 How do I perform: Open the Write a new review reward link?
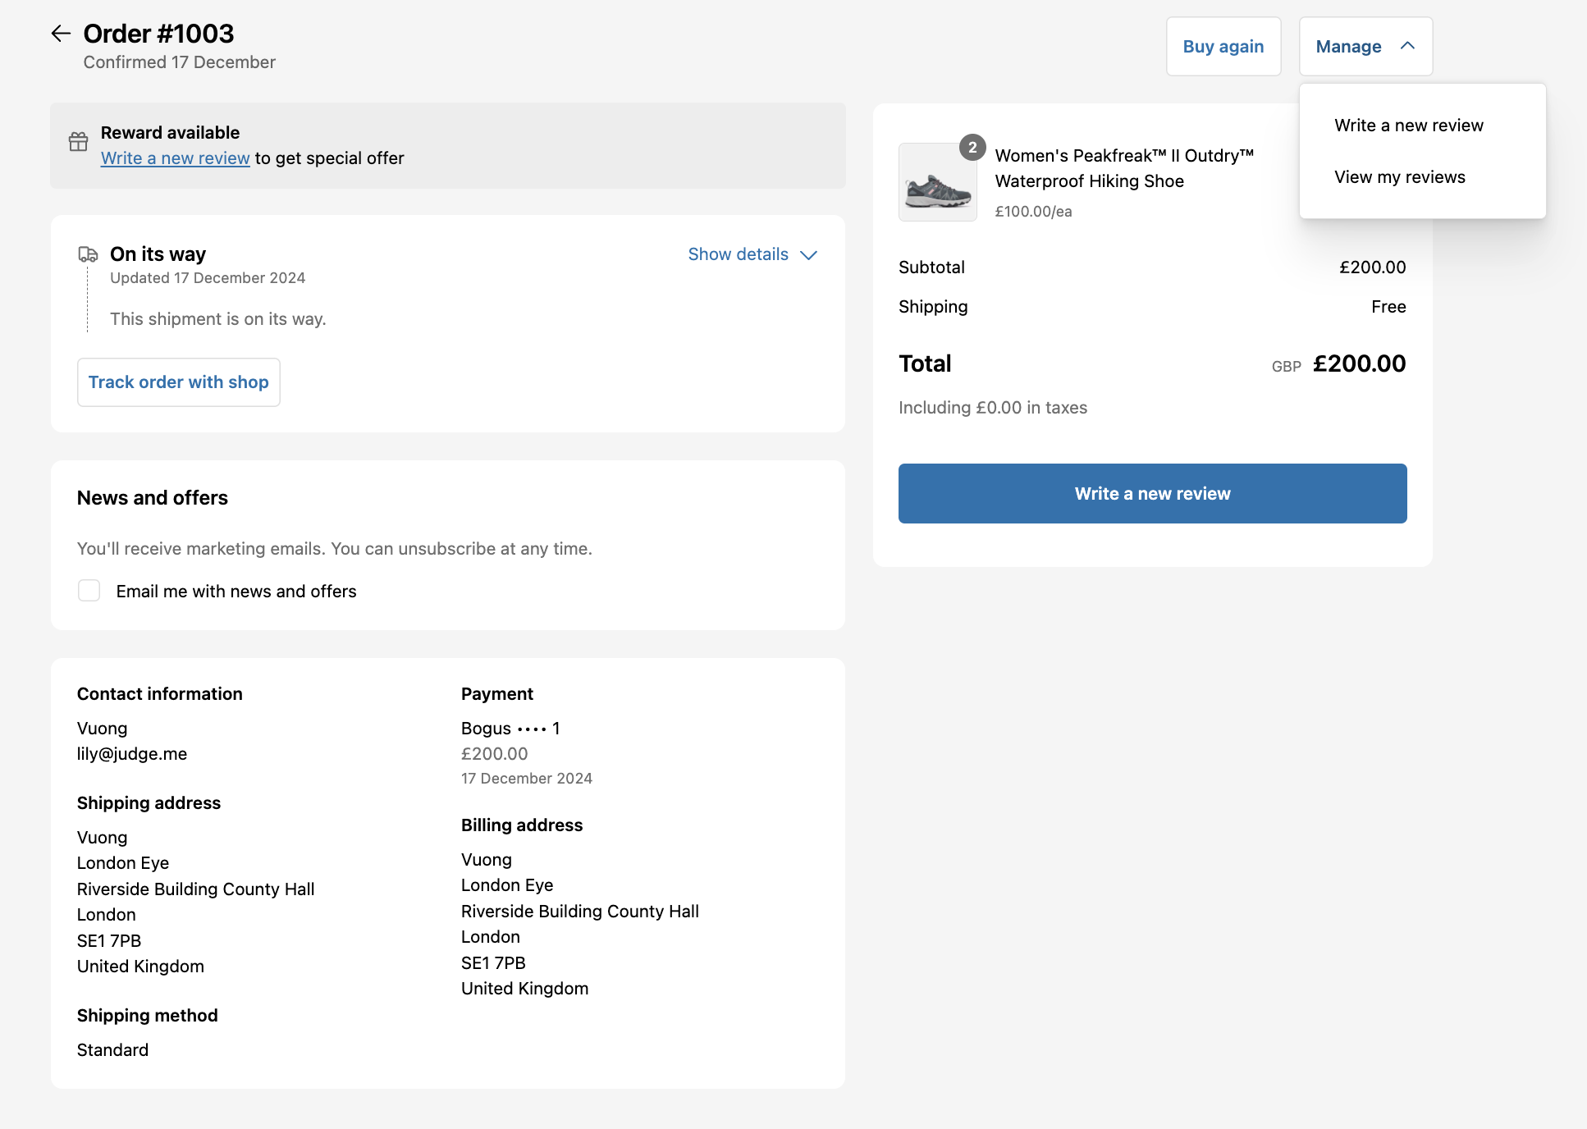coord(175,158)
